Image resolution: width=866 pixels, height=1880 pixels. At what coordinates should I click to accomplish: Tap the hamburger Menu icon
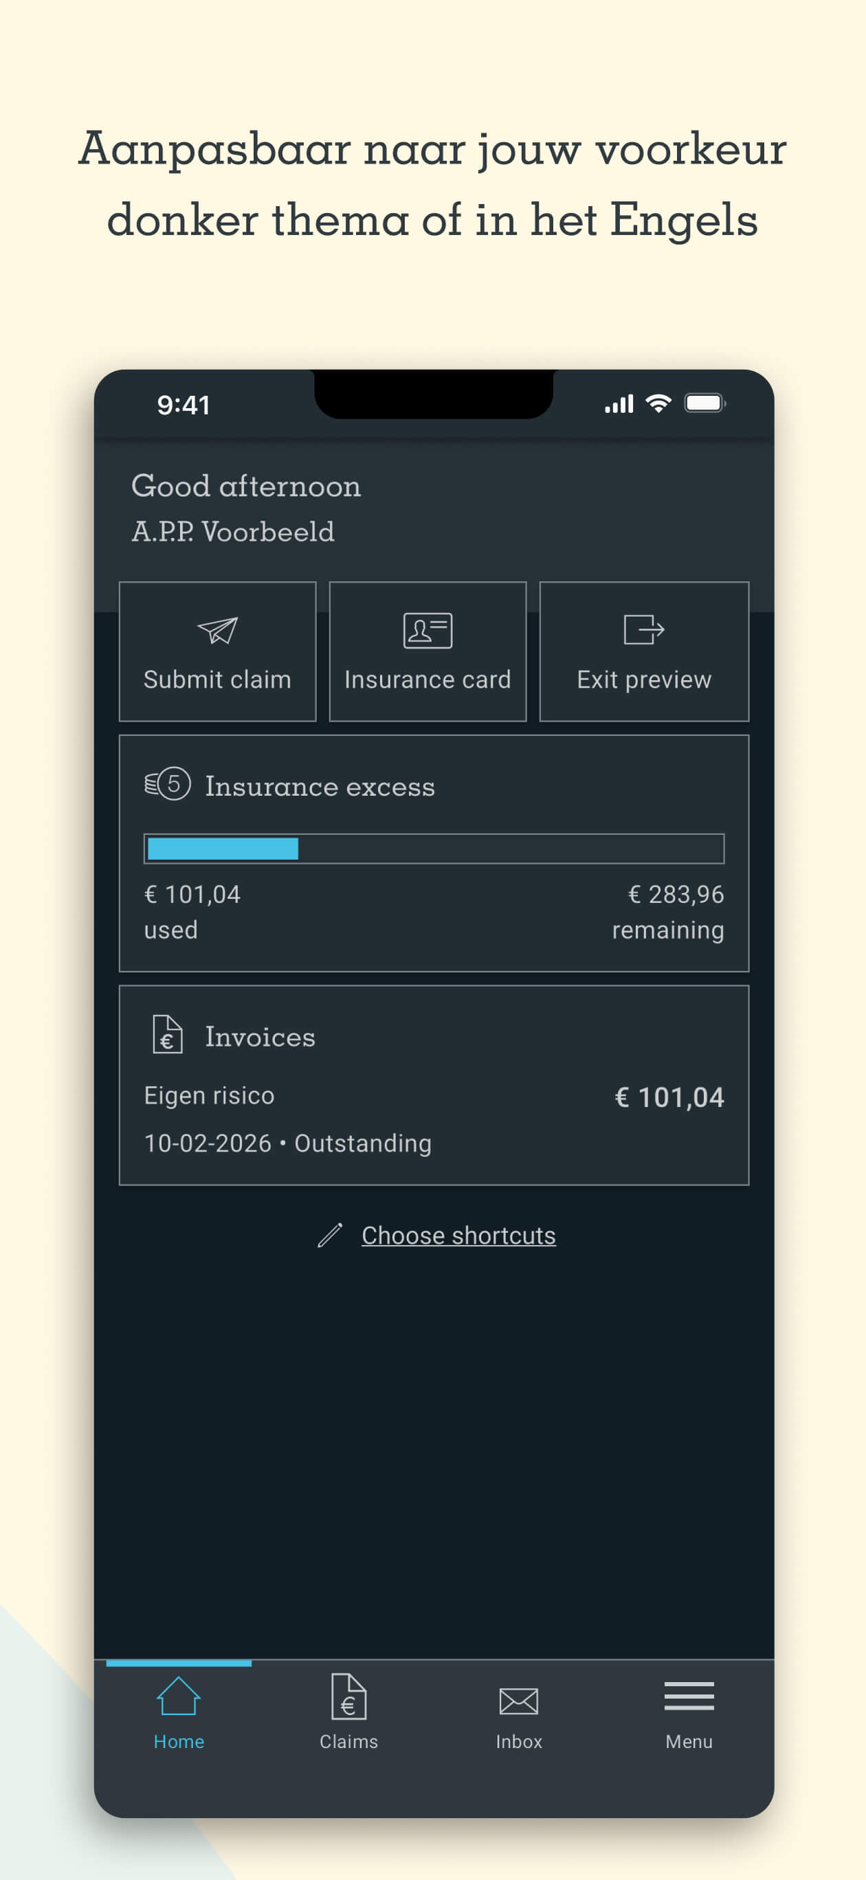(689, 1695)
